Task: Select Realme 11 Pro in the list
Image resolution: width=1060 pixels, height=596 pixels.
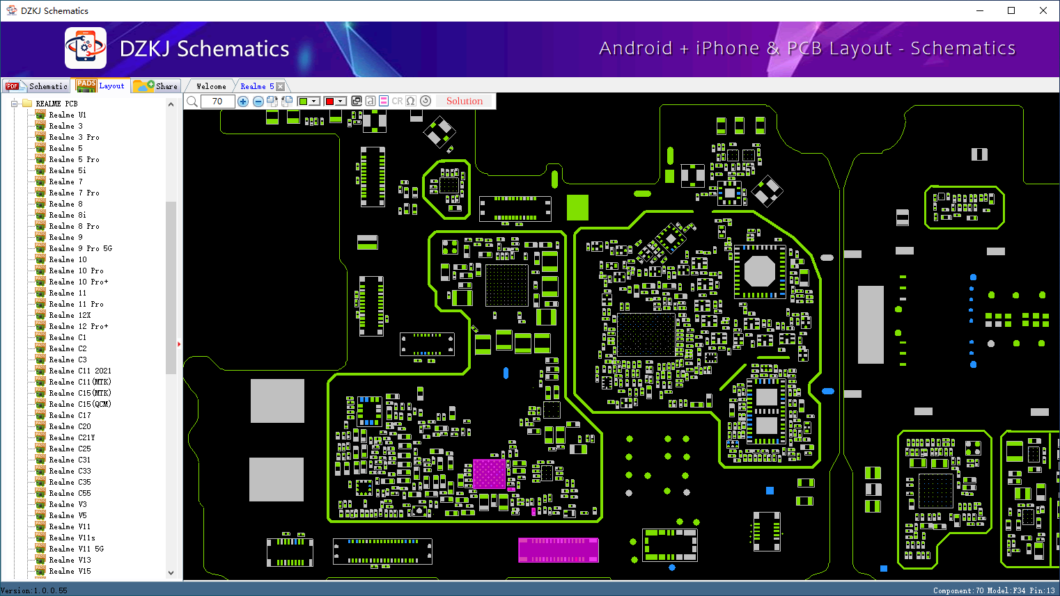Action: (x=76, y=304)
